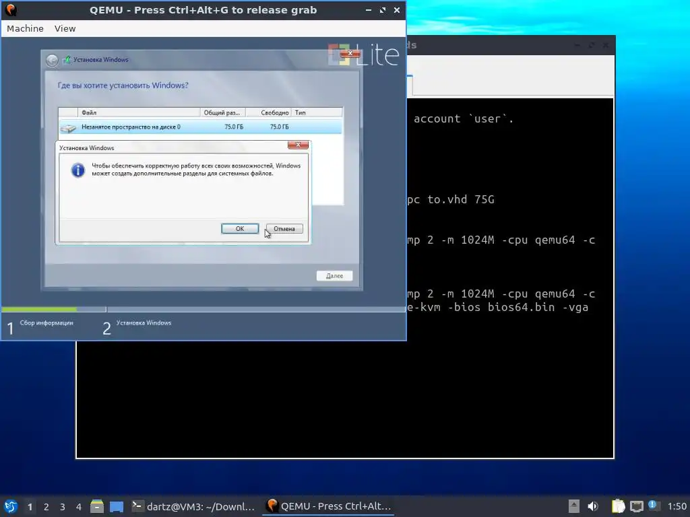Image resolution: width=690 pixels, height=517 pixels.
Task: Click the QEMU logo in title bar
Action: point(11,9)
